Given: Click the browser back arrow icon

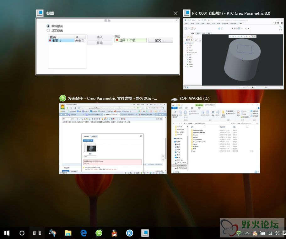Looking at the screenshot, I should click(67, 108).
